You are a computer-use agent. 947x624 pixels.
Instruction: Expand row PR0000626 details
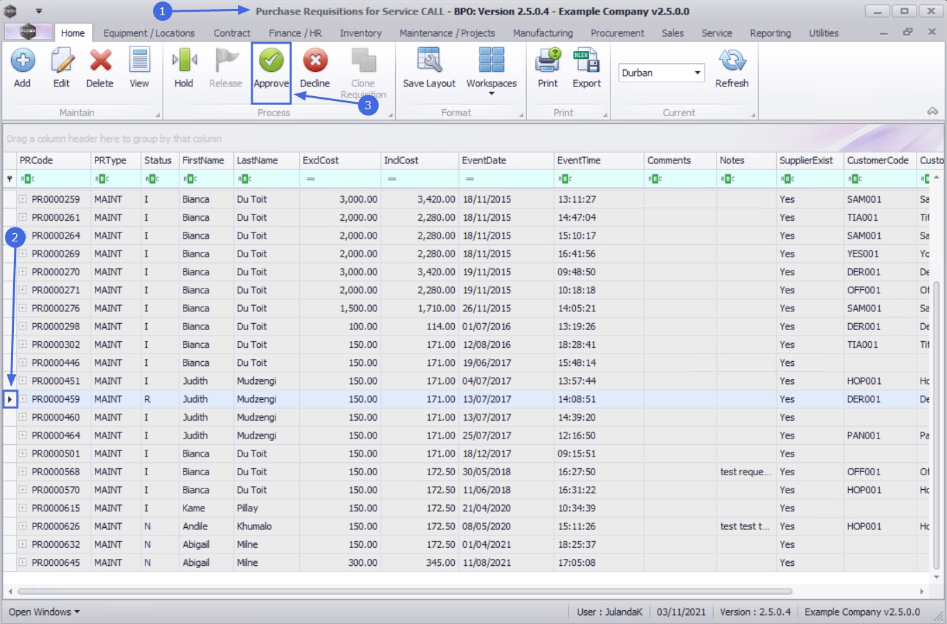(x=23, y=526)
